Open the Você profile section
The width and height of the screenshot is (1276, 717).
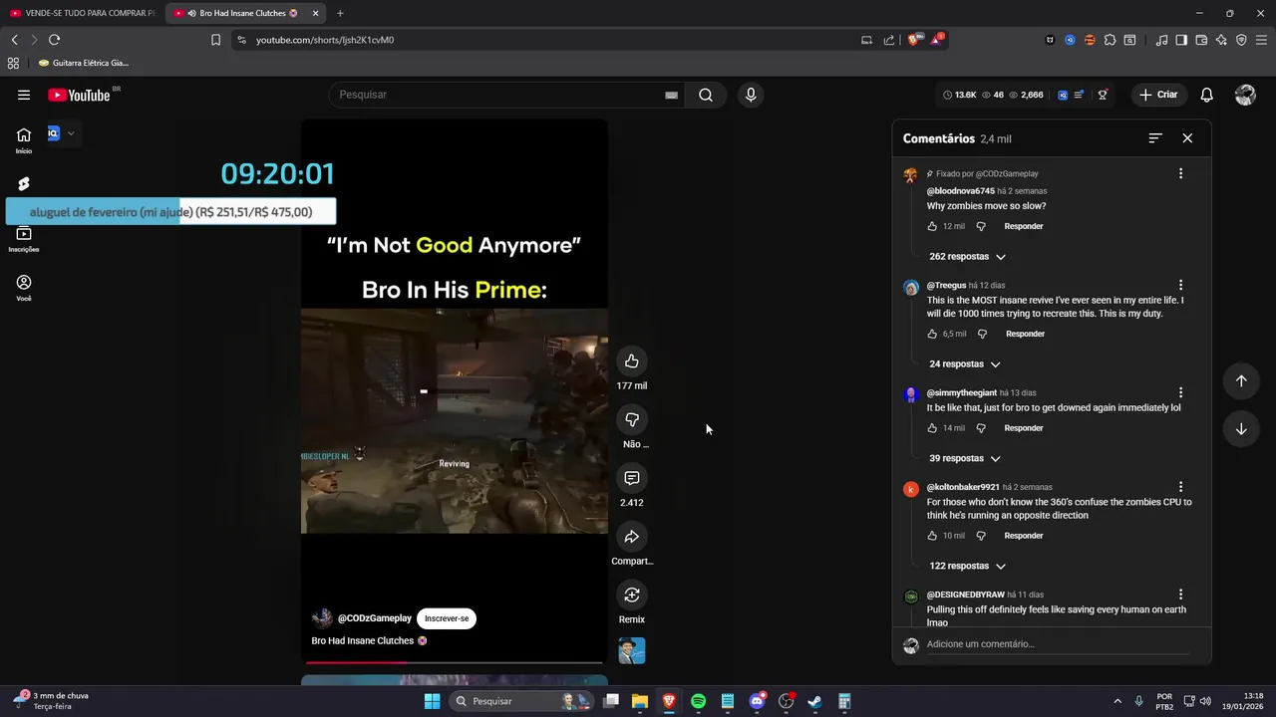click(24, 288)
